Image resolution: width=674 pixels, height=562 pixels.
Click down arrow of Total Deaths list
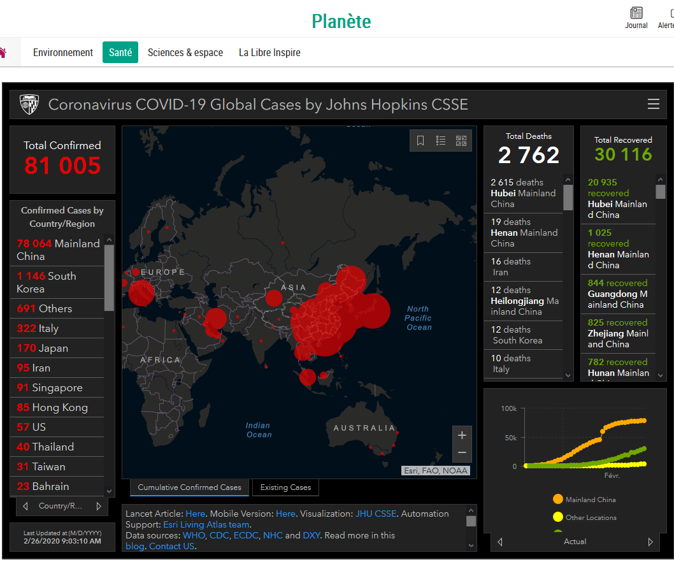click(568, 375)
